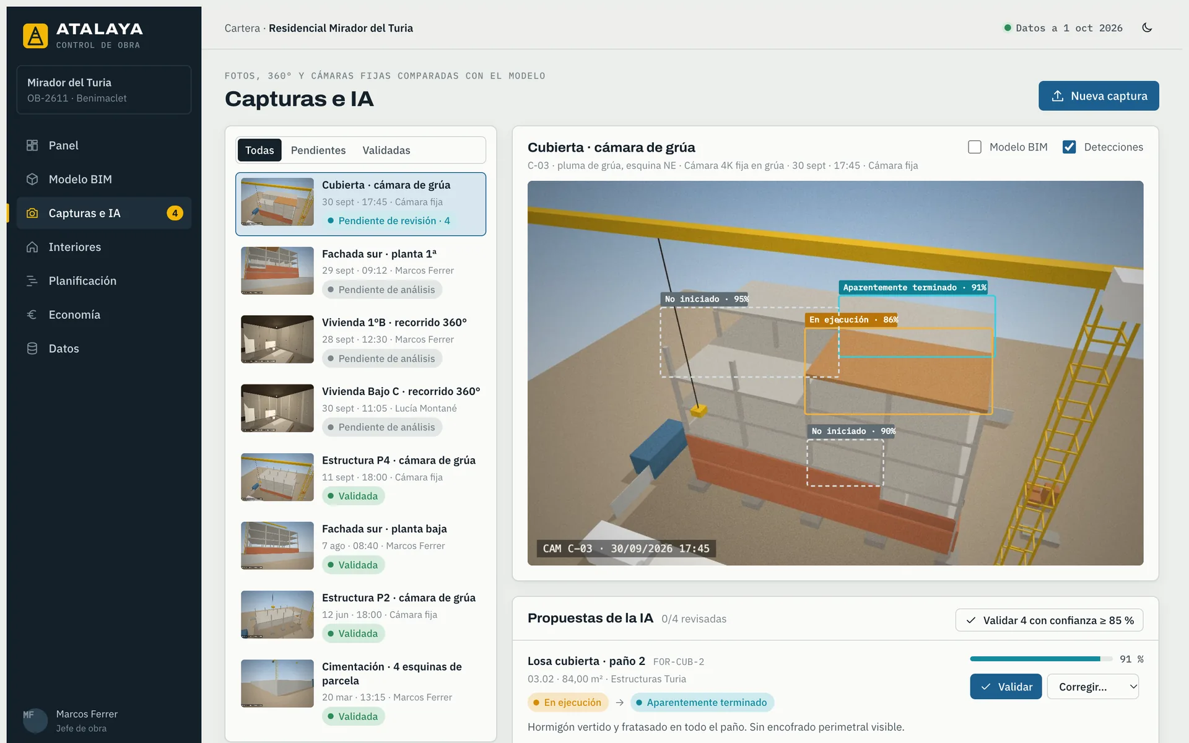Click Aparentemente terminado chip in proposal
The height and width of the screenshot is (743, 1189).
[702, 702]
